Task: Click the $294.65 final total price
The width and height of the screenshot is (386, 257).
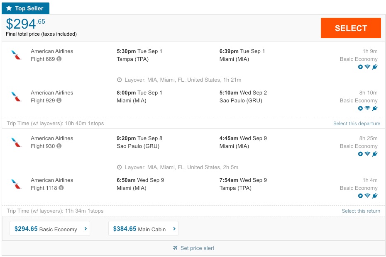Action: pyautogui.click(x=26, y=24)
